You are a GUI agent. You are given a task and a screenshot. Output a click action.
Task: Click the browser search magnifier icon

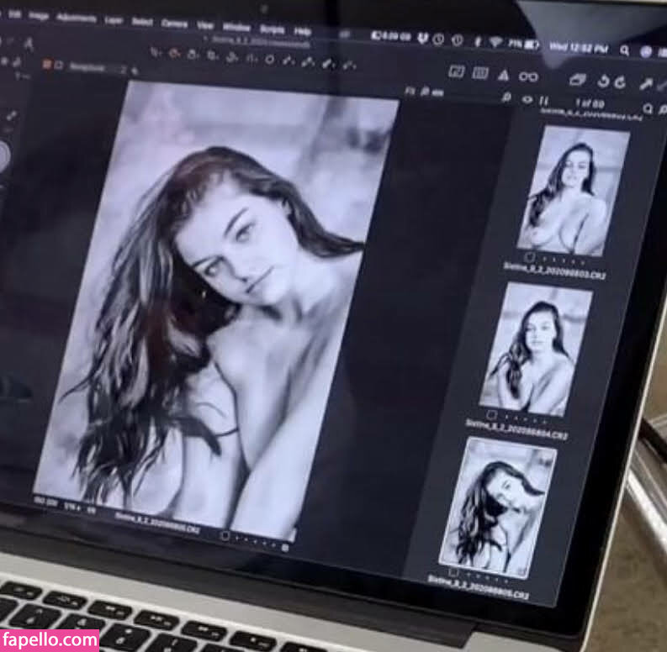[x=648, y=109]
